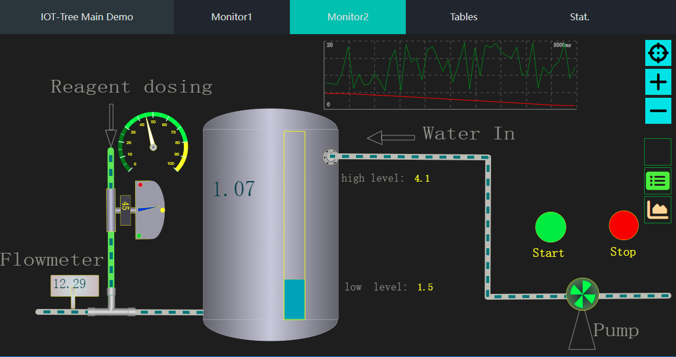Click the empty square icon box
676x357 pixels.
(x=658, y=152)
